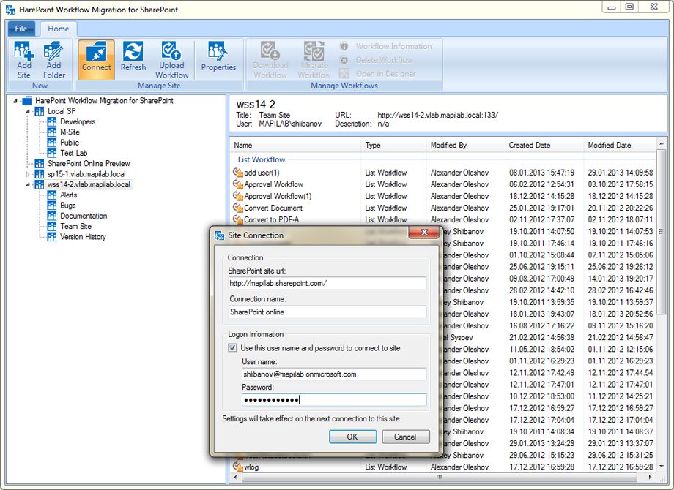Sort list by Type column header
674x490 pixels.
point(394,145)
